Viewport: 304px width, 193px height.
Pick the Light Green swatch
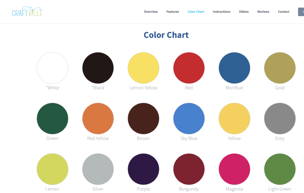[280, 169]
